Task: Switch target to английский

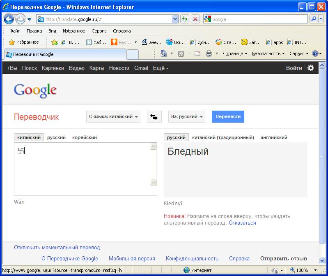Action: coord(274,137)
